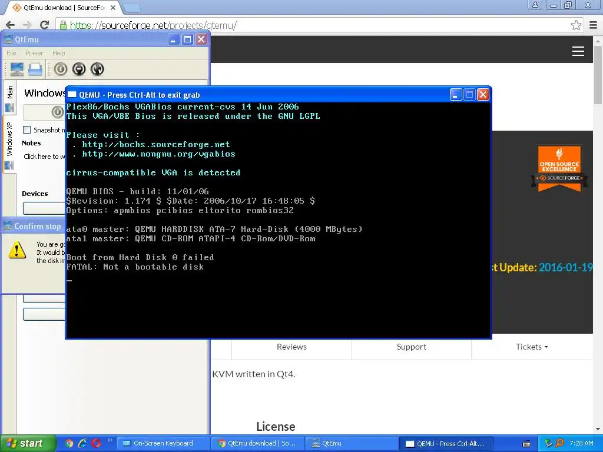Go back in Chrome browser
This screenshot has height=452, width=603.
click(11, 25)
